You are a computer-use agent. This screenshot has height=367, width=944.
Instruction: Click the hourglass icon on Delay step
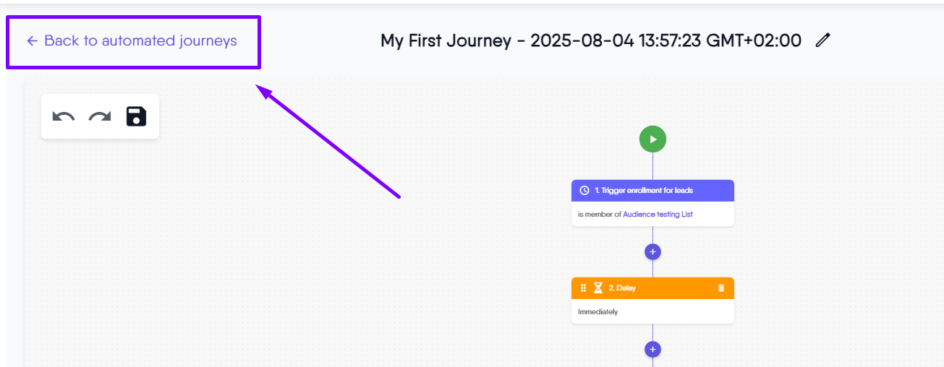[598, 288]
